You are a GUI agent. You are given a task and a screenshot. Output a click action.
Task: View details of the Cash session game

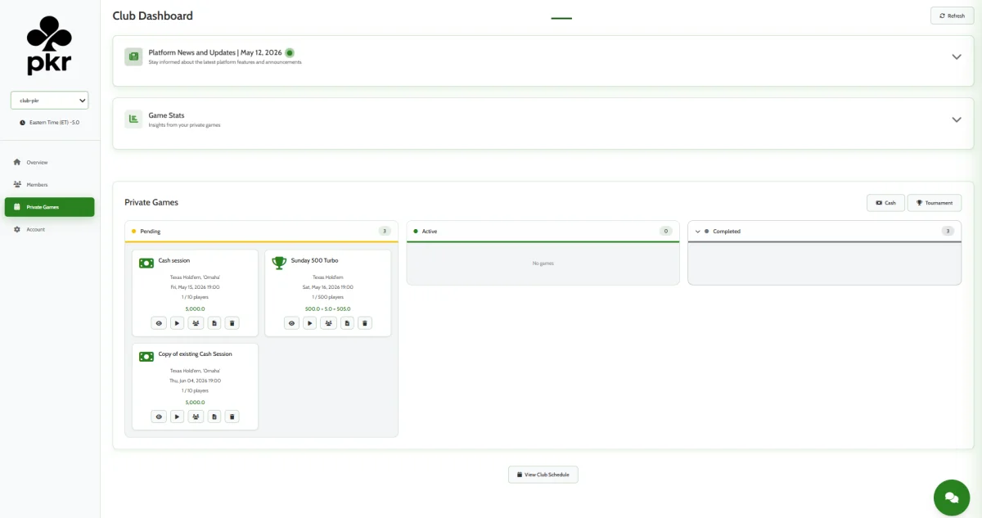(159, 323)
